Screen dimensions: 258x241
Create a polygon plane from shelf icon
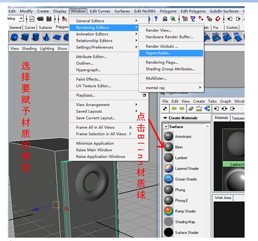pos(57,37)
